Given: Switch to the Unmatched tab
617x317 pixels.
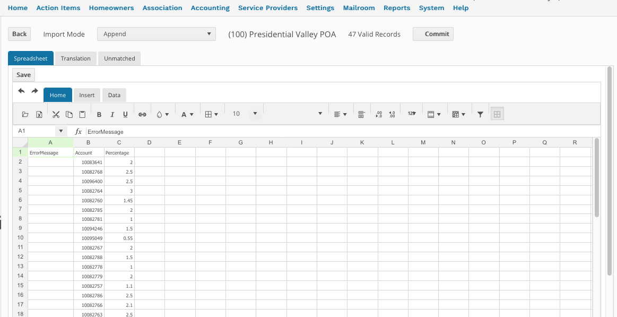Looking at the screenshot, I should 119,58.
